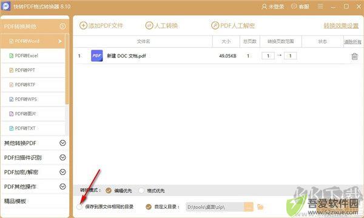Click the app logo in the title bar

coord(6,6)
